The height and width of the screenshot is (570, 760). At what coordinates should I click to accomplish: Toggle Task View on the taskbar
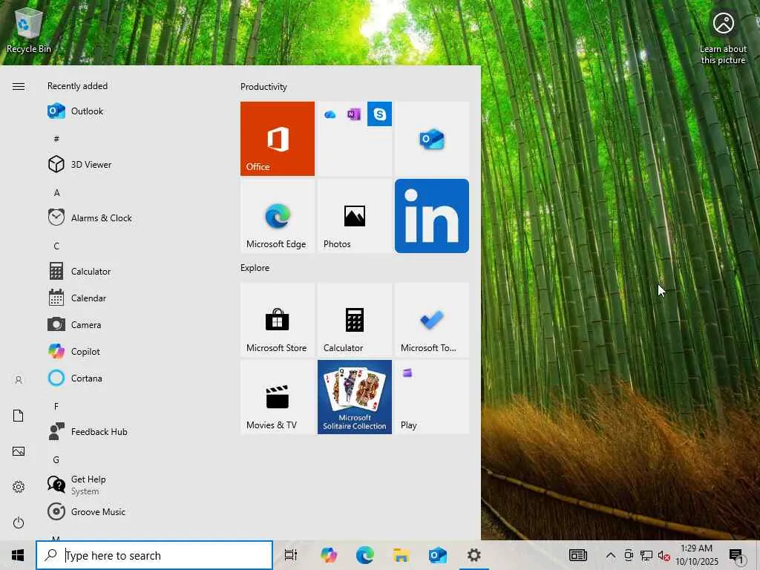[x=291, y=555]
